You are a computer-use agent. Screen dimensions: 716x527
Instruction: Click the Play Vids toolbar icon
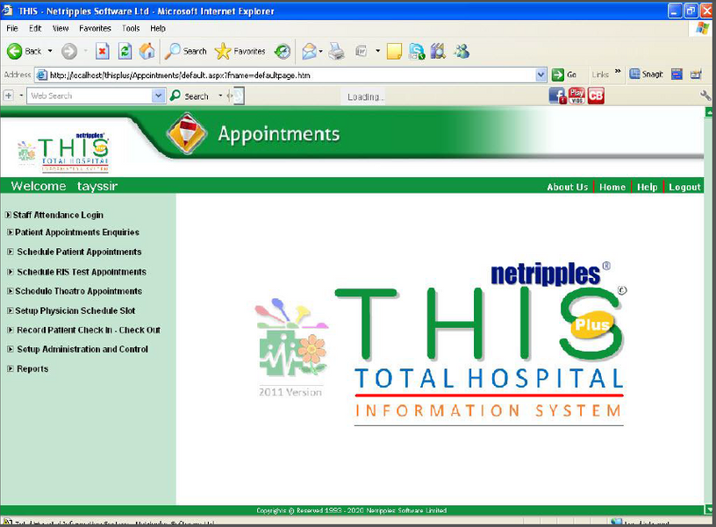pyautogui.click(x=577, y=96)
